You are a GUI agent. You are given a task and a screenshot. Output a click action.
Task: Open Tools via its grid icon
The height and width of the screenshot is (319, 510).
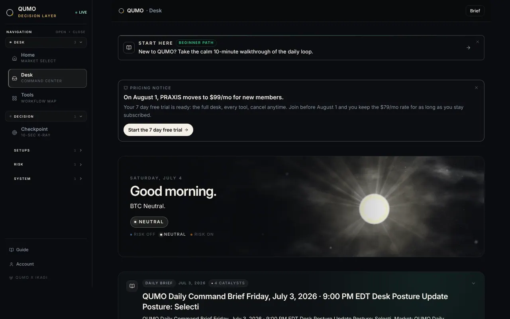[x=14, y=98]
